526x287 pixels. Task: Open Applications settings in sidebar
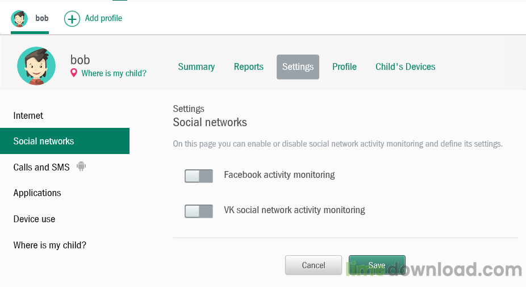(37, 193)
